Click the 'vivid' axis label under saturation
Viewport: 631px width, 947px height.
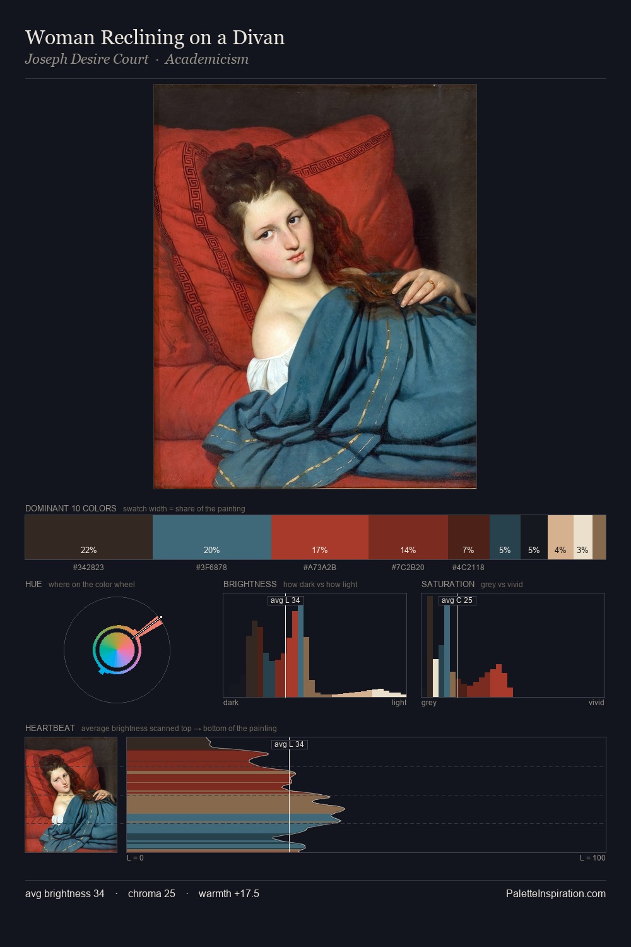tap(596, 703)
